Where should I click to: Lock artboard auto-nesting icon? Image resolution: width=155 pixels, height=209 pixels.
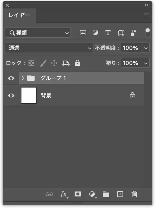pyautogui.click(x=66, y=63)
